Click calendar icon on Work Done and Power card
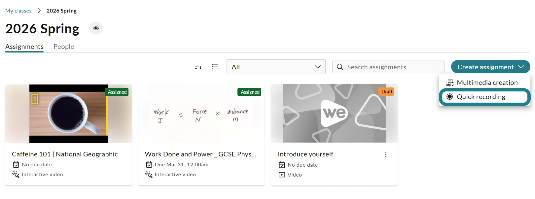This screenshot has width=535, height=199. pos(149,164)
